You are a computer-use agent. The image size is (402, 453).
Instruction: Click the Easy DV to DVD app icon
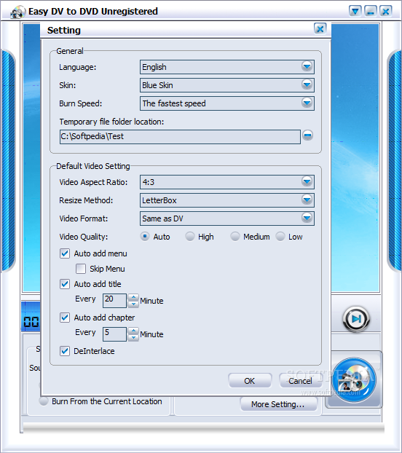pyautogui.click(x=17, y=12)
